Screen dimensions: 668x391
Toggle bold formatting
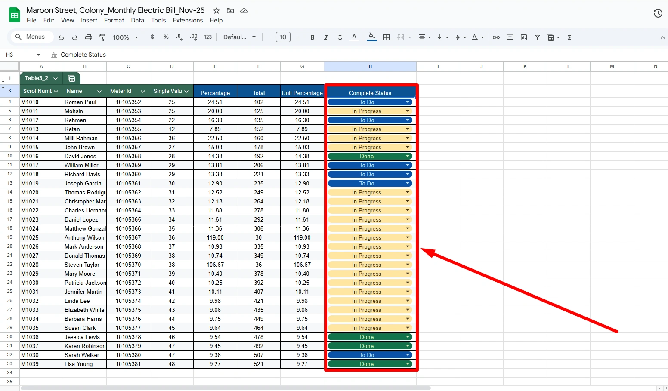(x=312, y=37)
